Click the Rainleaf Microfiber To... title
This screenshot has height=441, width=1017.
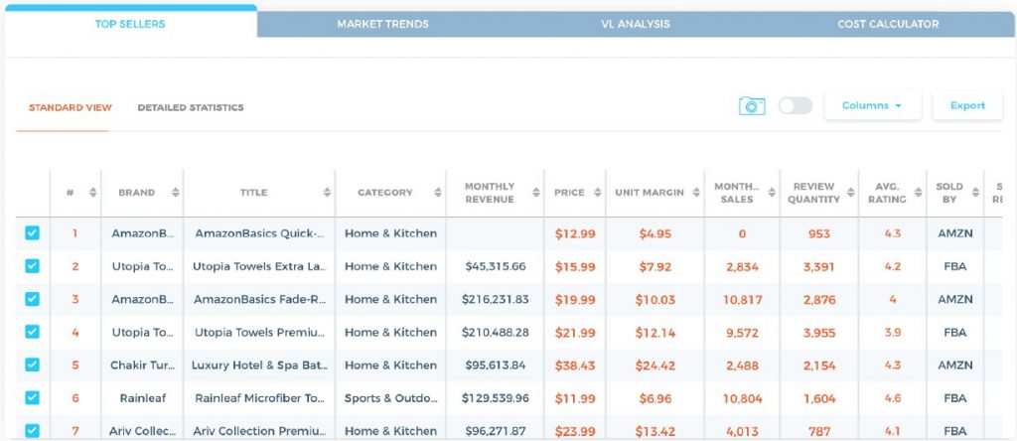pyautogui.click(x=259, y=398)
